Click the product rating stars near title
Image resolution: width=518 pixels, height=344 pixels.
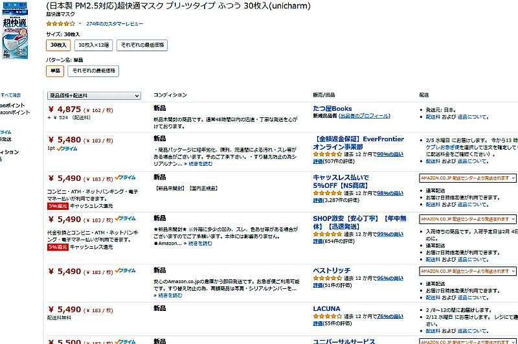[x=61, y=23]
